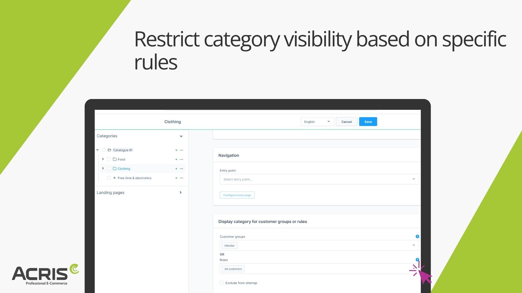
Task: Open context menu dots for Catalogue #1
Action: [x=182, y=150]
